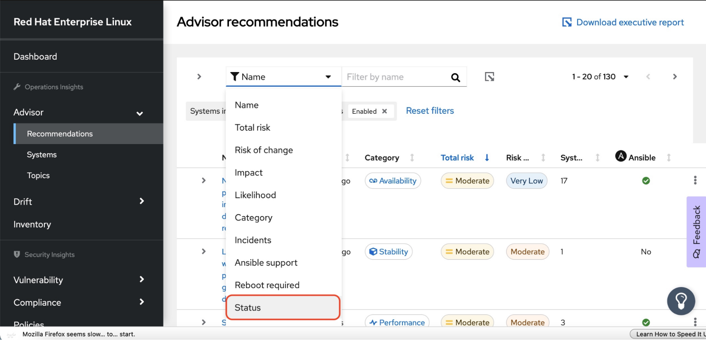The width and height of the screenshot is (706, 340).
Task: Open the lightbulb help button
Action: point(681,301)
